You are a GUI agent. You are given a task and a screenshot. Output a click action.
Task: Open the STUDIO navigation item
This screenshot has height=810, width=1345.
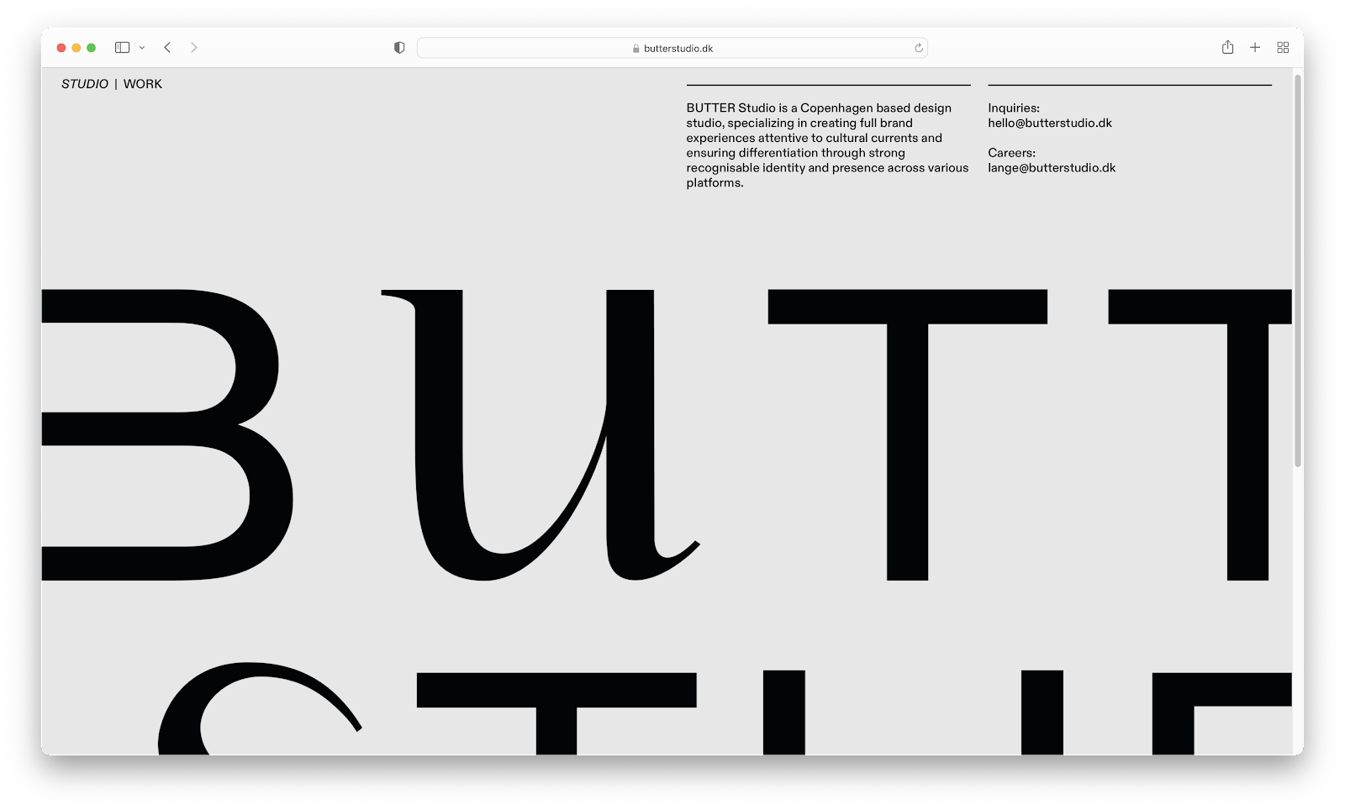pyautogui.click(x=85, y=84)
